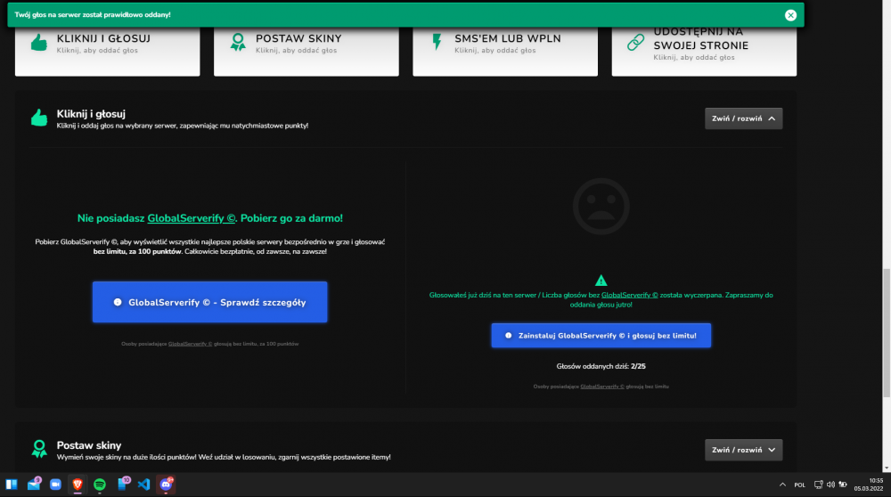Open GlobalServerify link under the details button

tap(190, 344)
